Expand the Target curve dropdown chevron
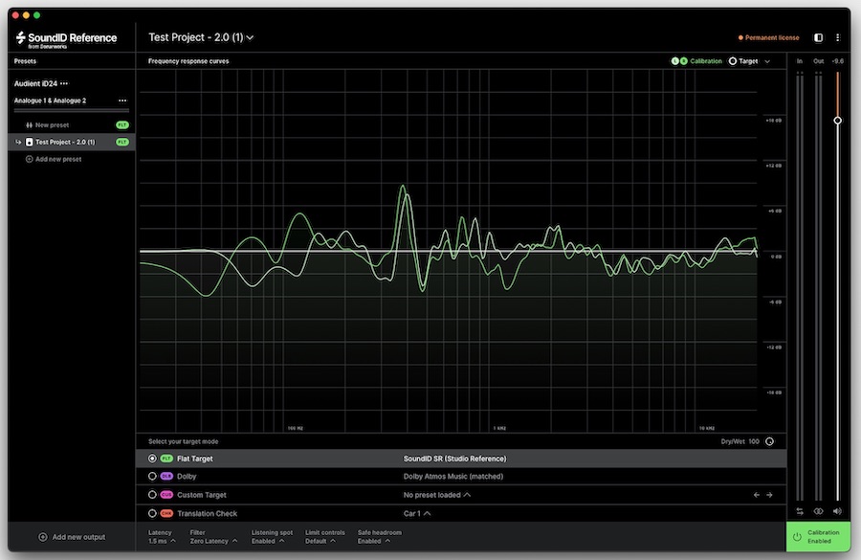861x560 pixels. pyautogui.click(x=767, y=61)
